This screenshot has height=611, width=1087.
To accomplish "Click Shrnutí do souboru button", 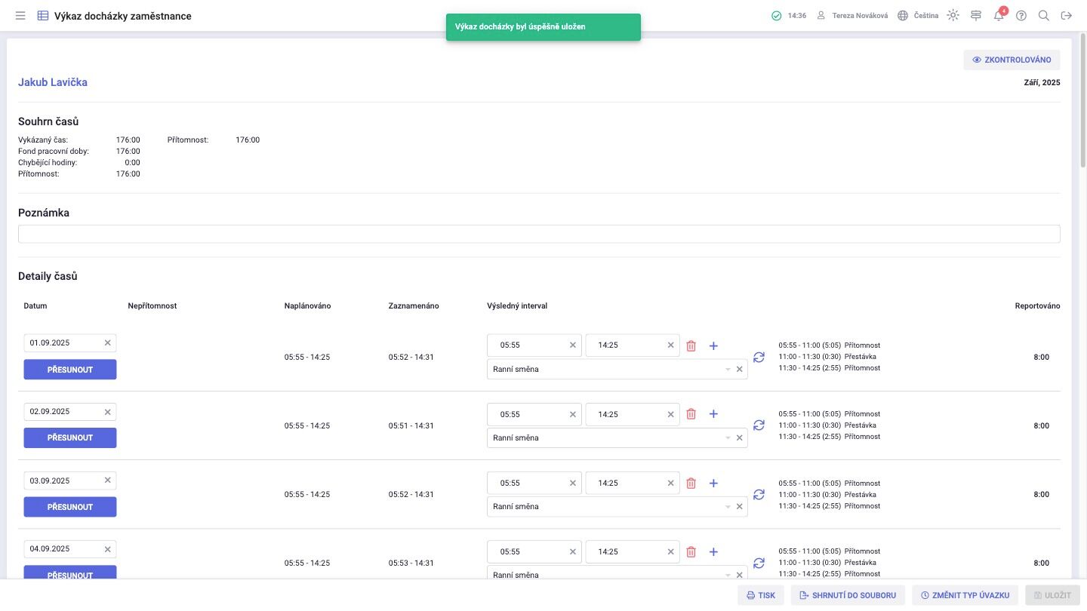I will (848, 595).
